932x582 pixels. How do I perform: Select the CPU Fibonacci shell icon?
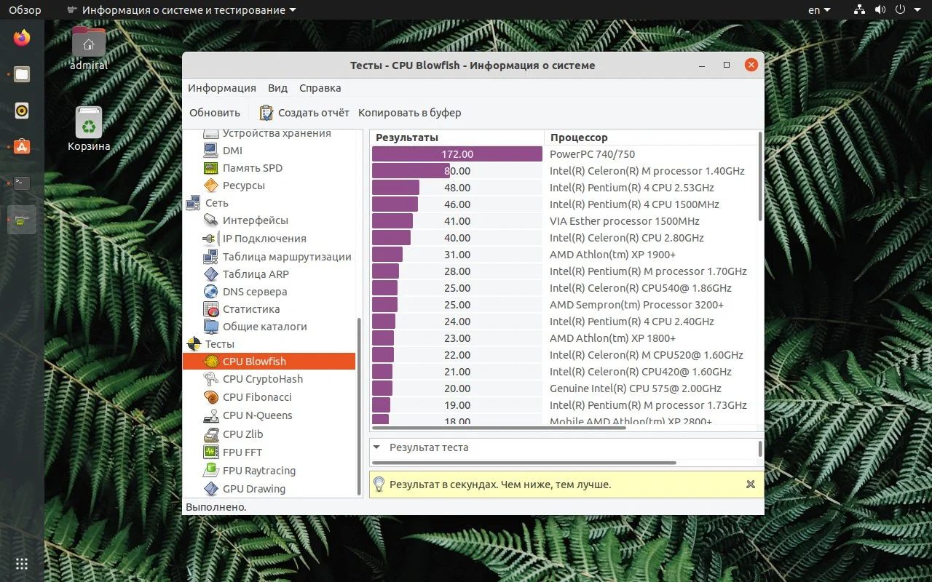pos(211,397)
